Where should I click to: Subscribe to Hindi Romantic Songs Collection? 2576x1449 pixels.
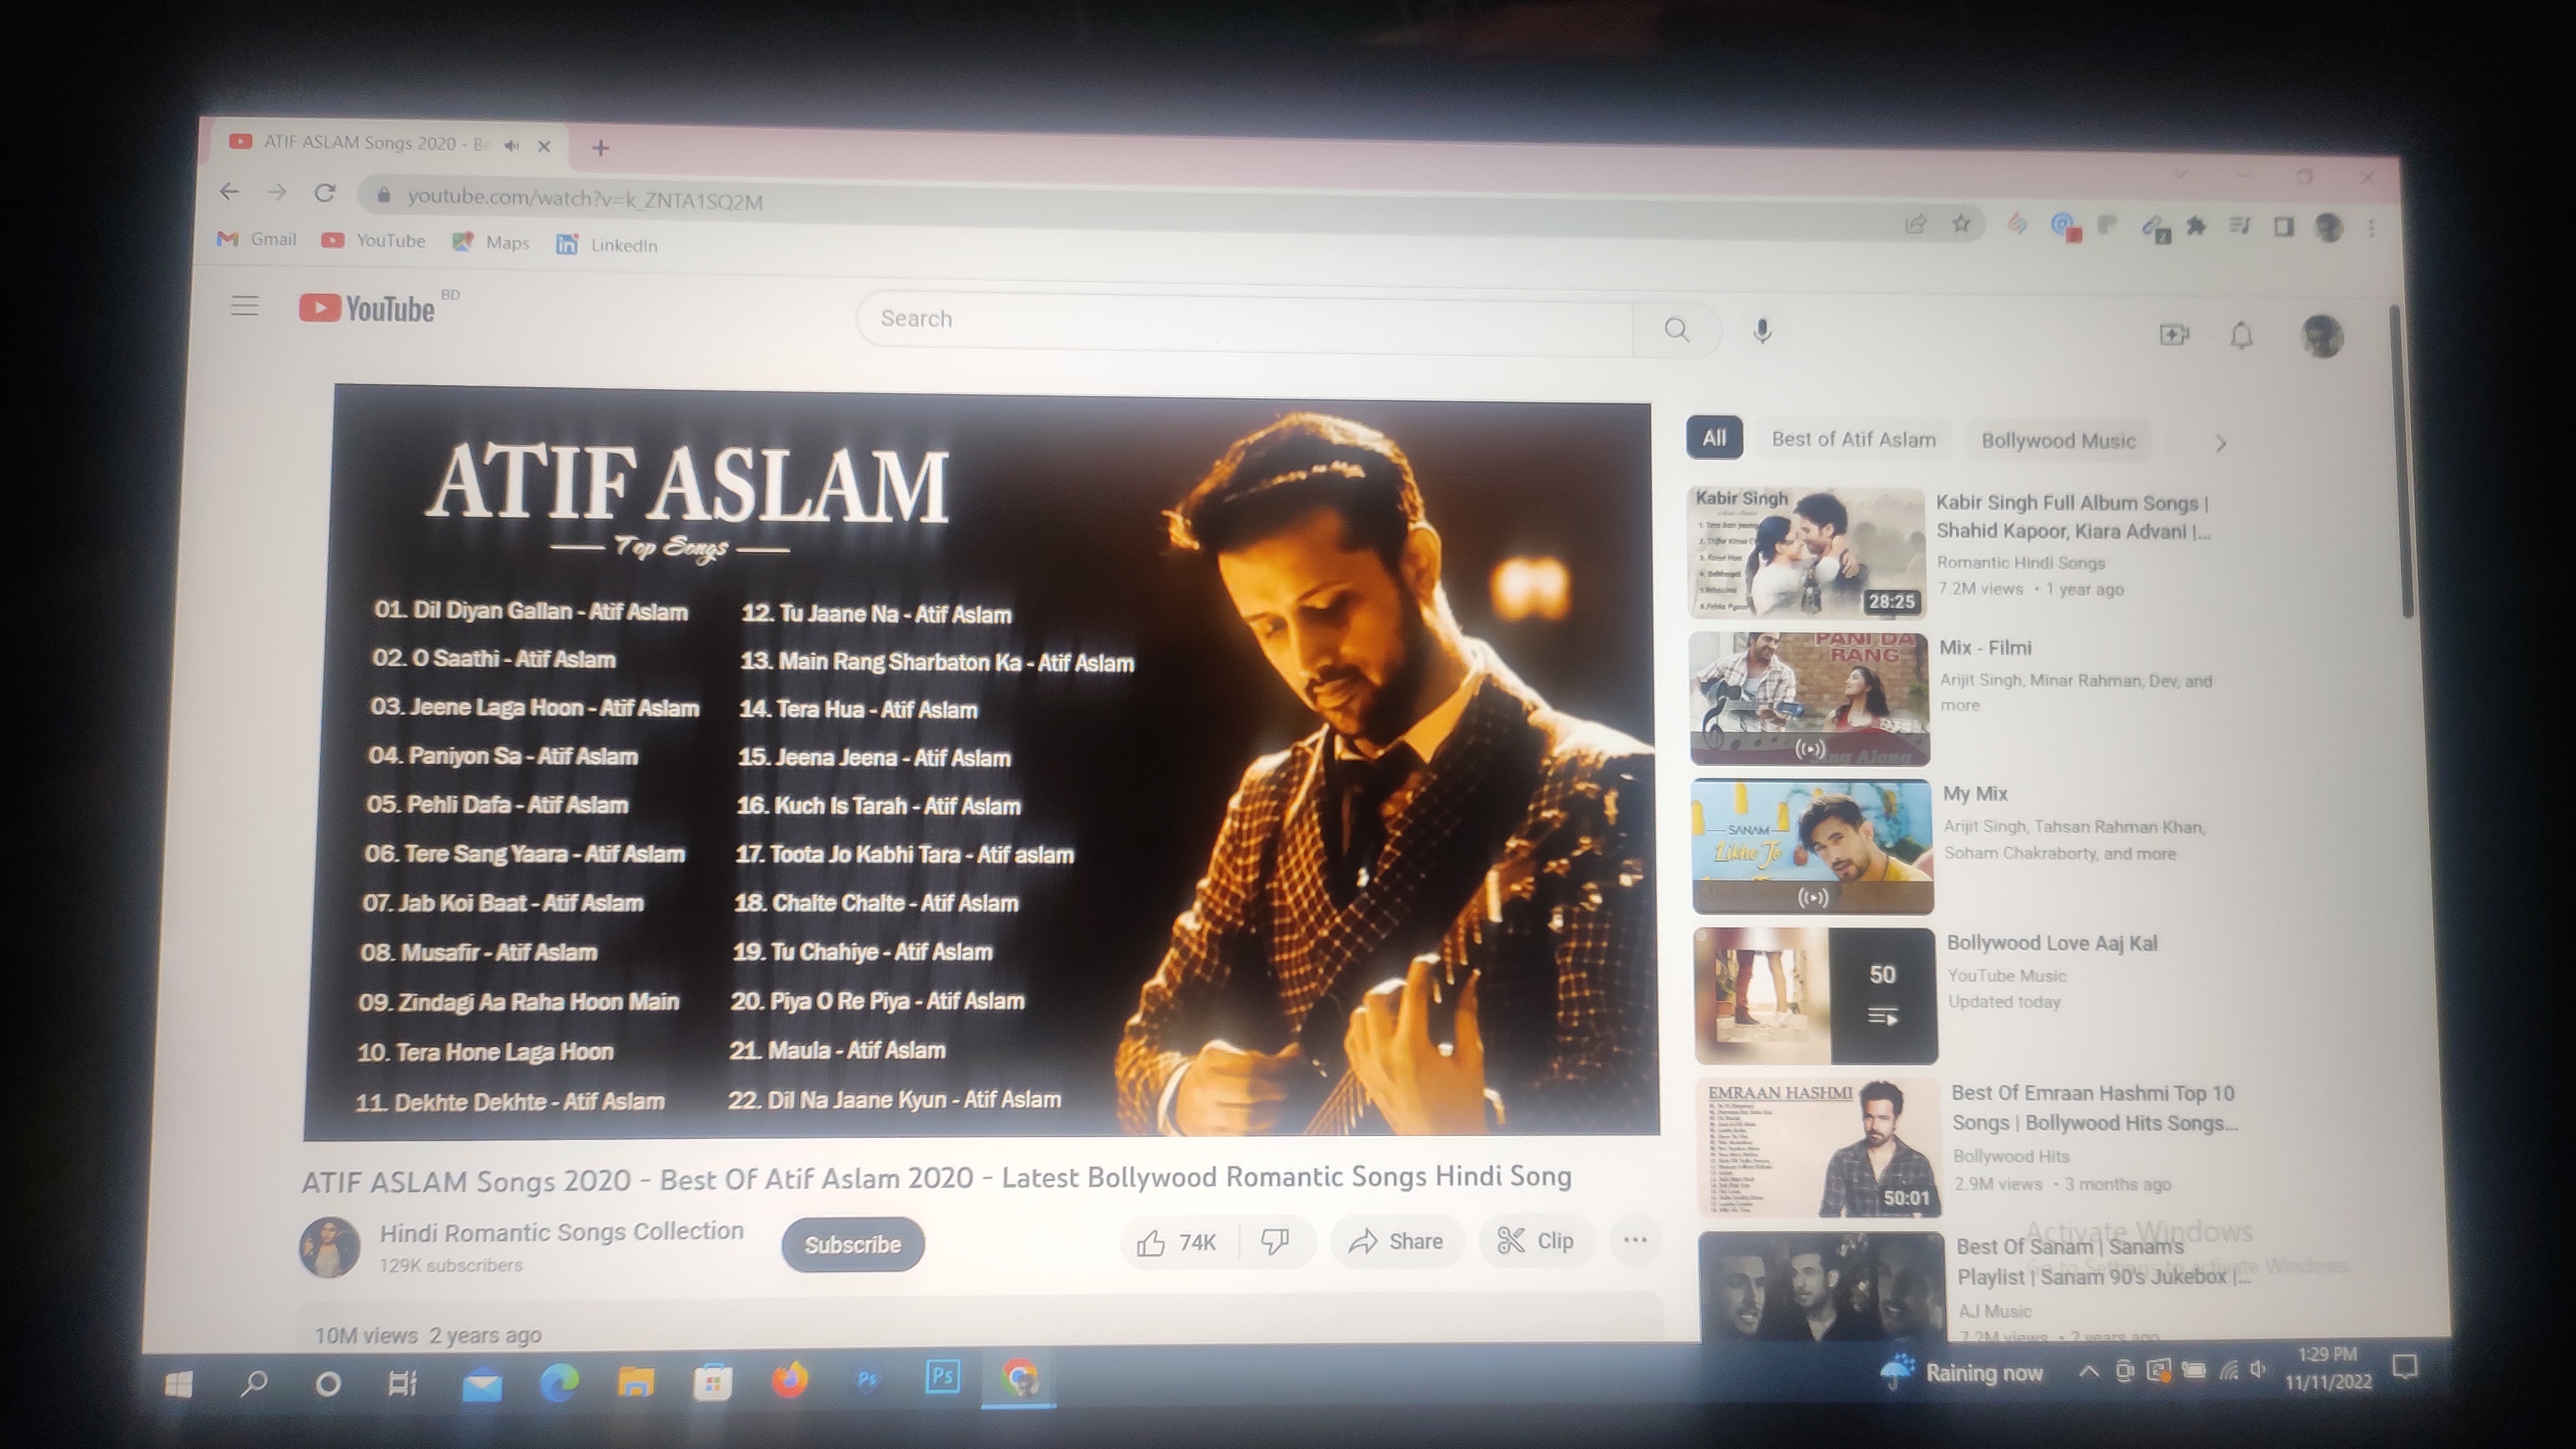pyautogui.click(x=852, y=1244)
